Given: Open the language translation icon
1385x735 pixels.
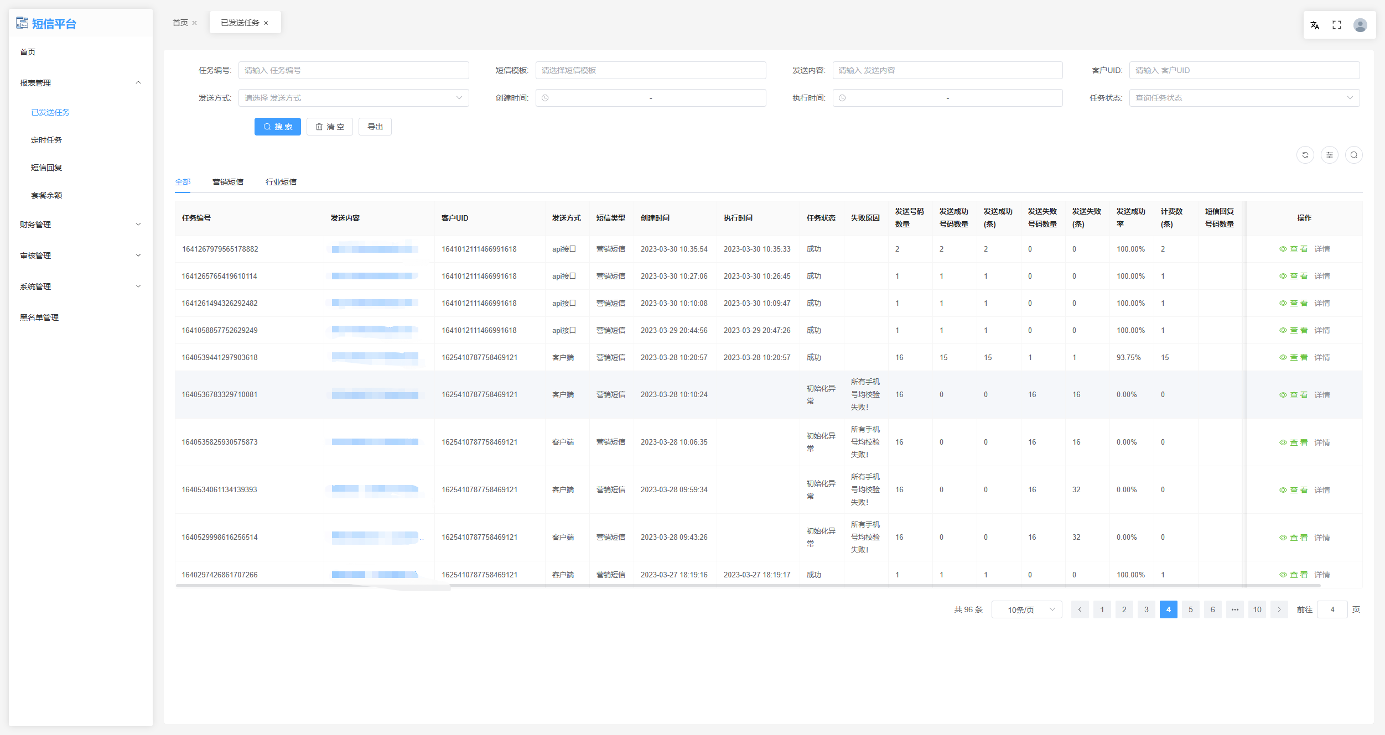Looking at the screenshot, I should click(1315, 25).
